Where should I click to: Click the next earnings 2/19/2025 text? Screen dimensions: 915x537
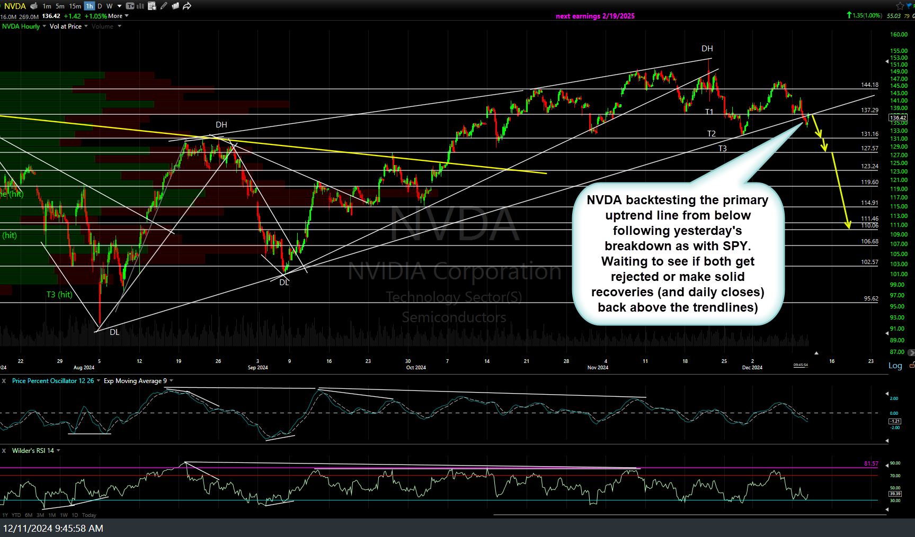pyautogui.click(x=595, y=16)
